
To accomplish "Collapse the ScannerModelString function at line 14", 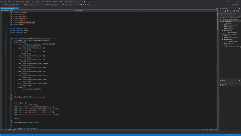I will click(x=10, y=38).
